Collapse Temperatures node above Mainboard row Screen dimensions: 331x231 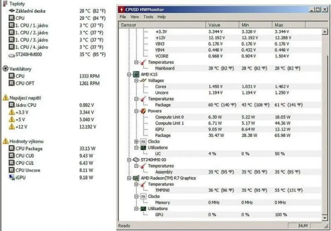[137, 62]
